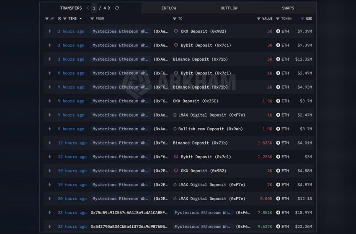This screenshot has width=356, height=234.
Task: Open the filter icon beside USD
Action: click(302, 18)
